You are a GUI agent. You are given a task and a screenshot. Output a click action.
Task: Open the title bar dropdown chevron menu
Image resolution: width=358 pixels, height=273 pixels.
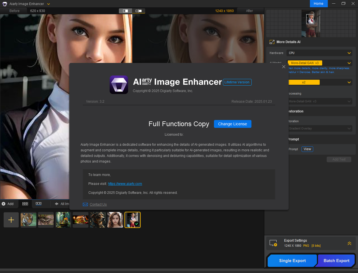coord(49,4)
